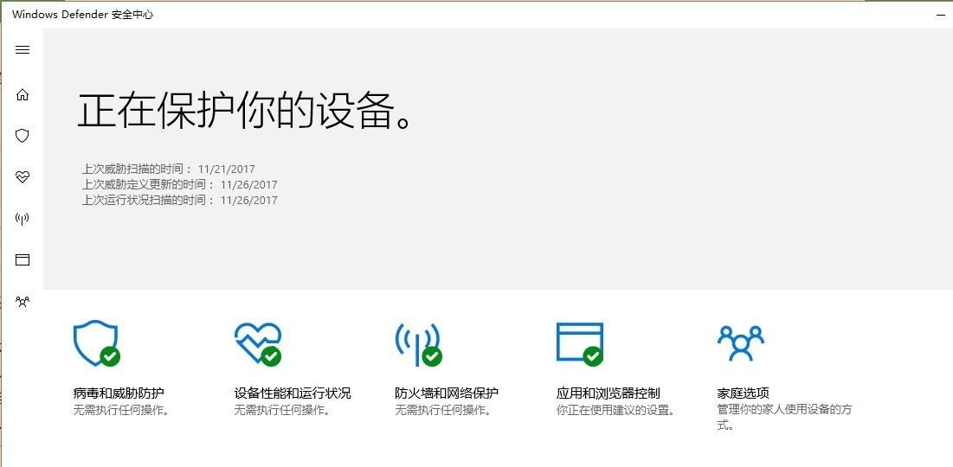Screen dimensions: 953x467
Task: Click the 正在保护你的设备 heading
Action: click(x=246, y=112)
